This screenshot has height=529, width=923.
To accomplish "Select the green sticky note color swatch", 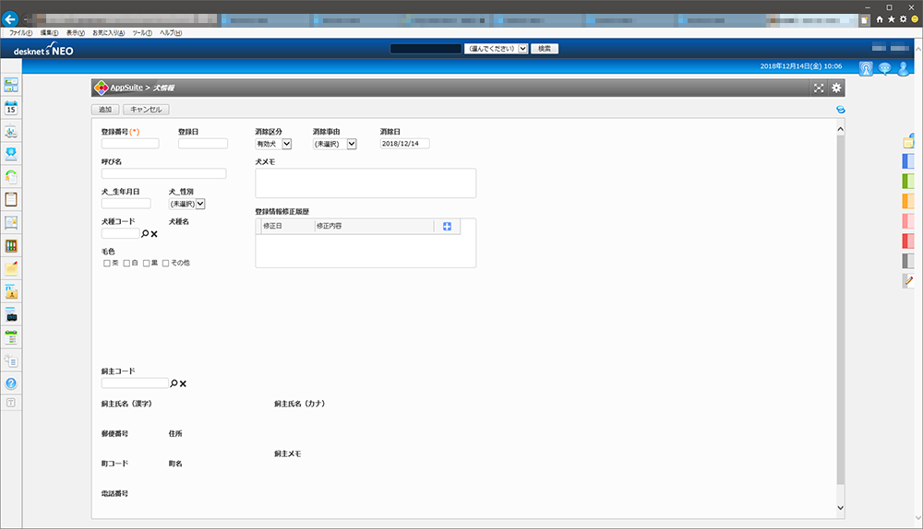I will [908, 181].
